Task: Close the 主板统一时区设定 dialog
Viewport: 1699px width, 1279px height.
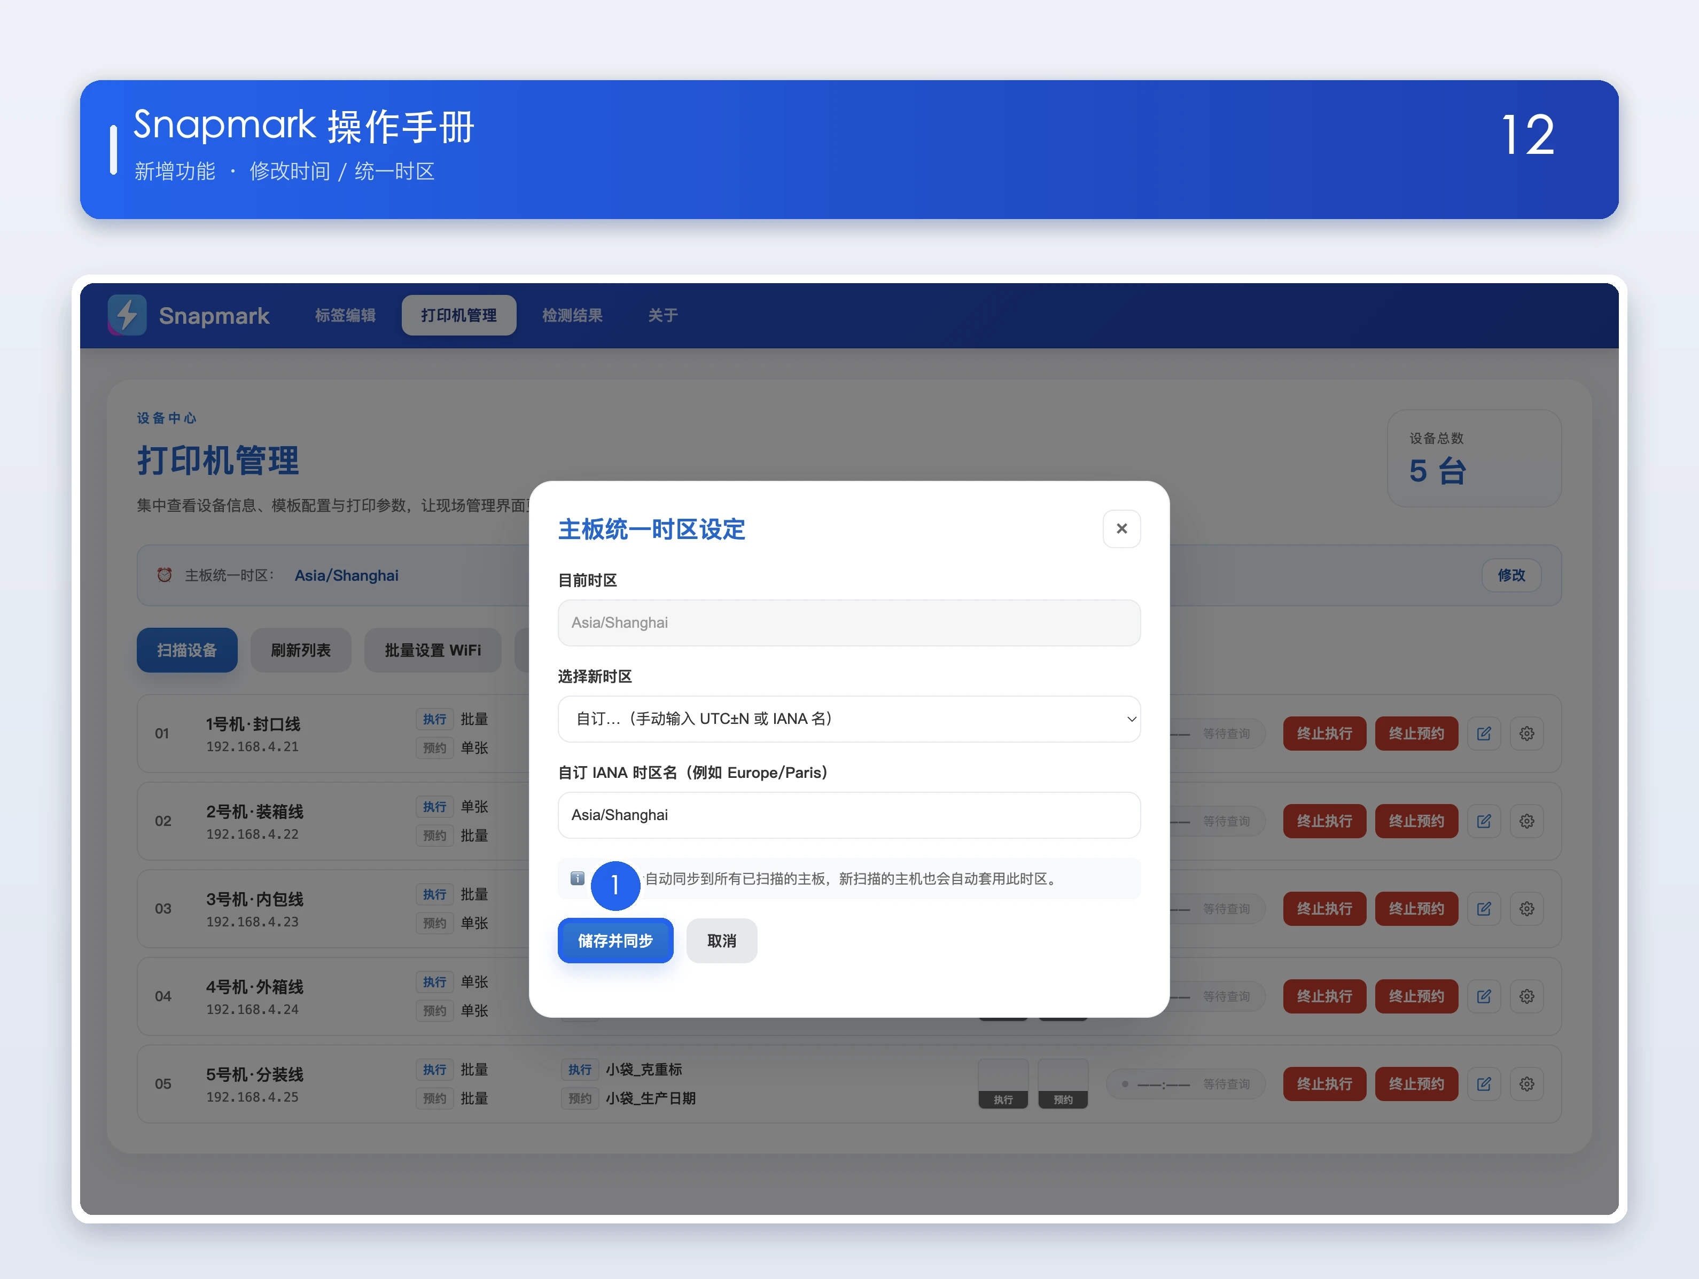Action: [x=1121, y=528]
